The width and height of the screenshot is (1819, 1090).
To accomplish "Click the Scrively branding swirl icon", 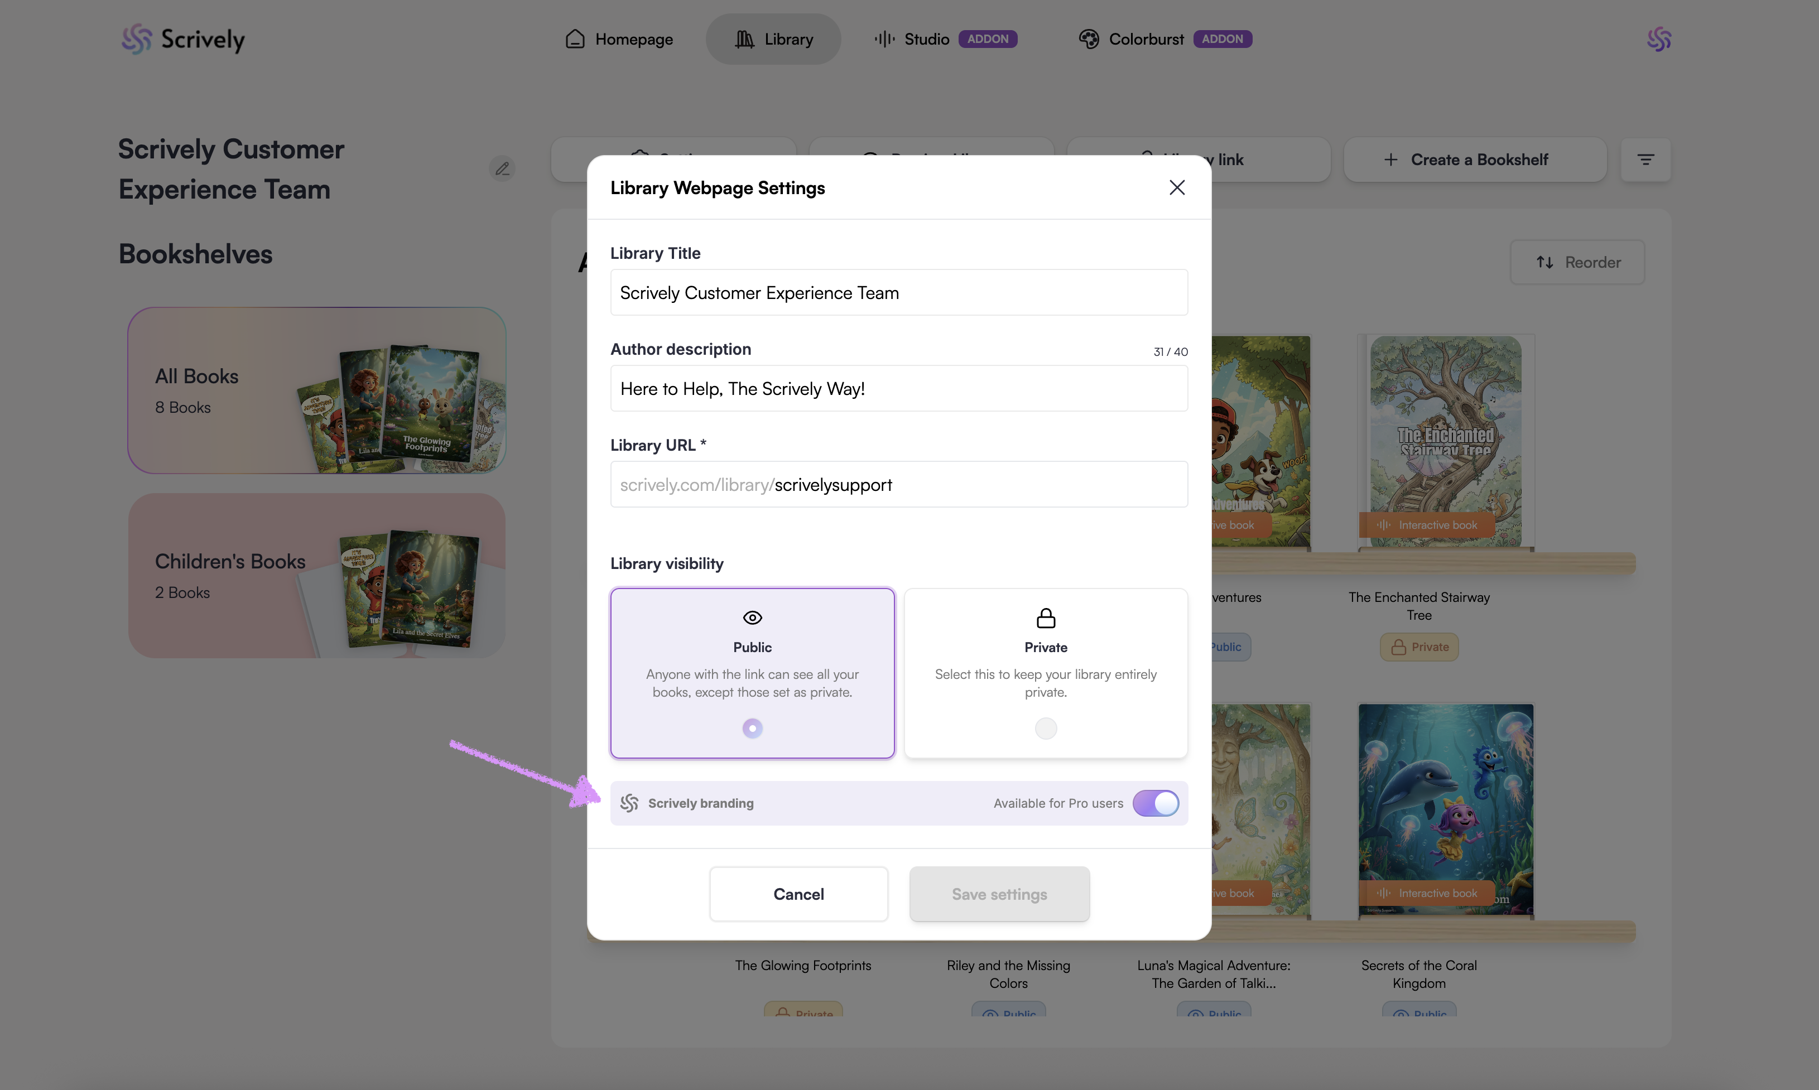I will click(629, 803).
